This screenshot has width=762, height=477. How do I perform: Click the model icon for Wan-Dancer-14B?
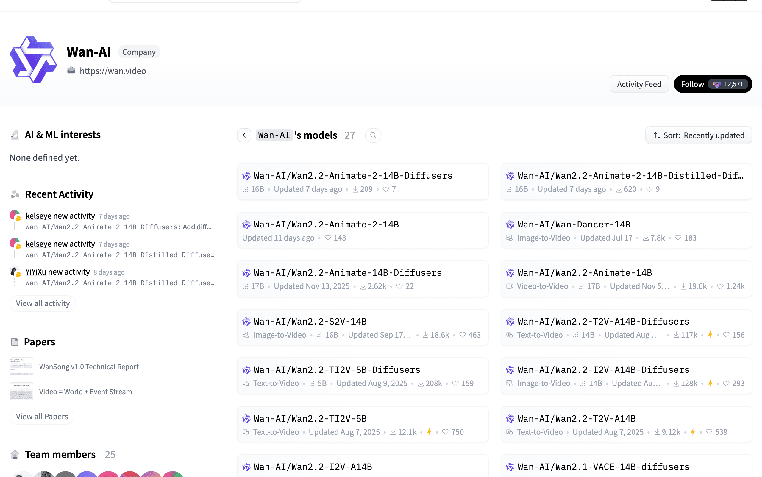[x=510, y=225]
